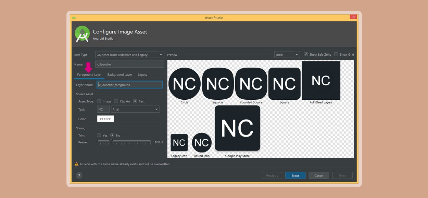Click the warning triangle icon
The image size is (428, 198).
coord(76,164)
